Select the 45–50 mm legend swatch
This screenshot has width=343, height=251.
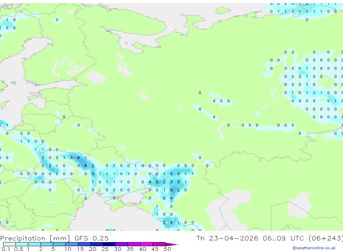[x=159, y=244]
